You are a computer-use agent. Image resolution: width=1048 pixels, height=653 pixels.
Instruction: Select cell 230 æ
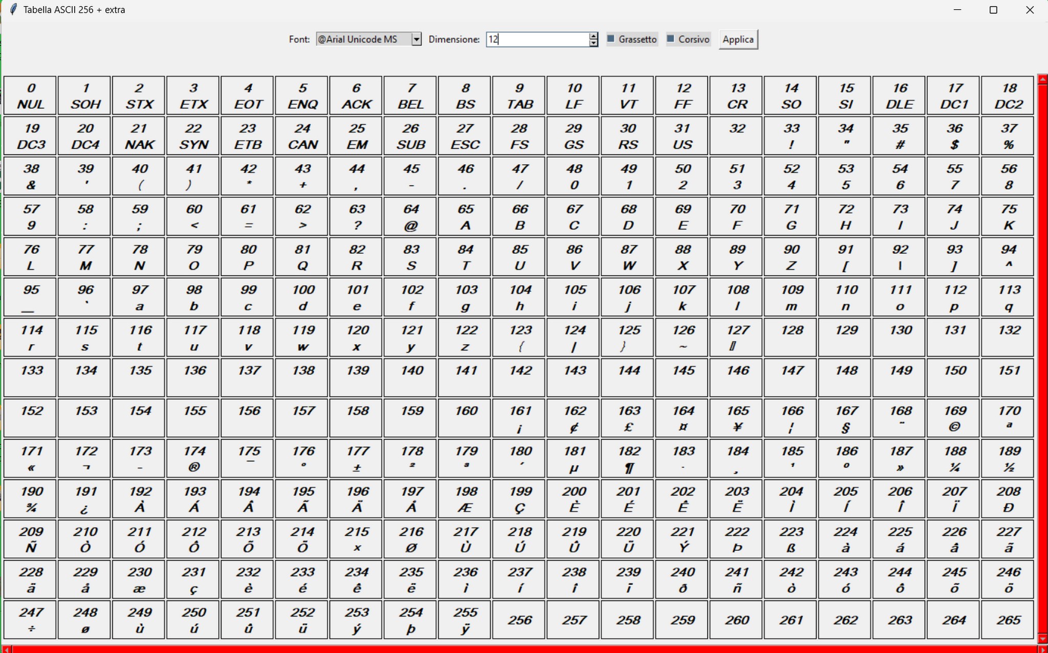pyautogui.click(x=139, y=580)
